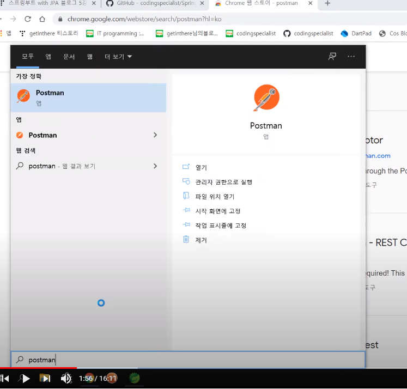Reload the Chrome page
The height and width of the screenshot is (389, 407).
(28, 19)
